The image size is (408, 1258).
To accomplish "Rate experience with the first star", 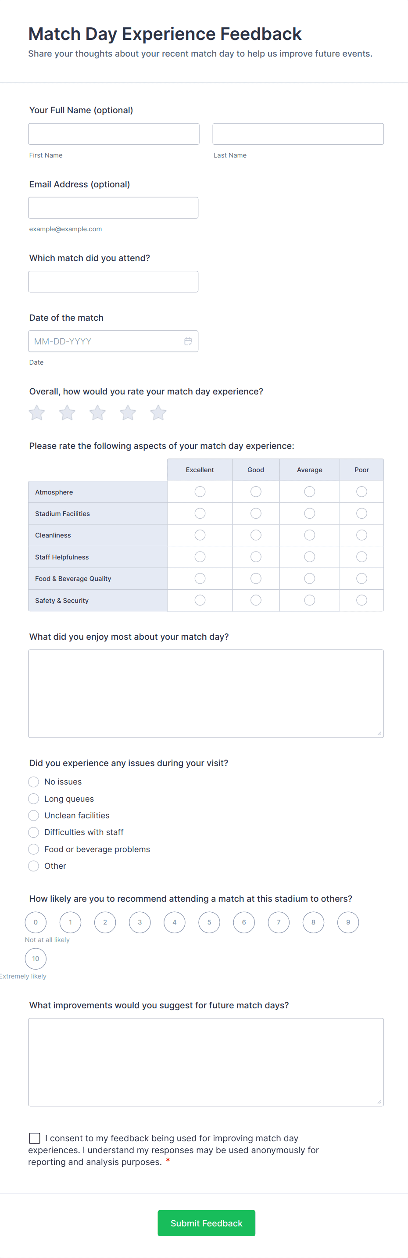I will pos(36,412).
